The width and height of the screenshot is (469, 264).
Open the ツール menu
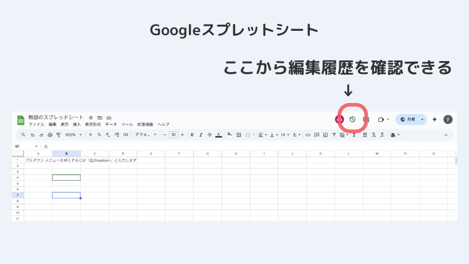coord(127,125)
